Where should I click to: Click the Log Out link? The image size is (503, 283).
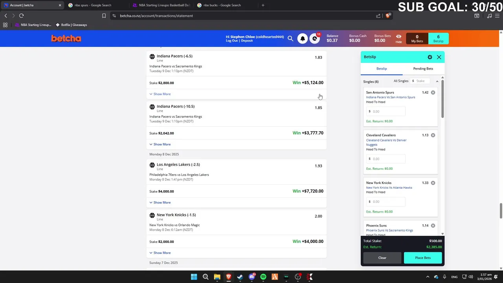232,41
